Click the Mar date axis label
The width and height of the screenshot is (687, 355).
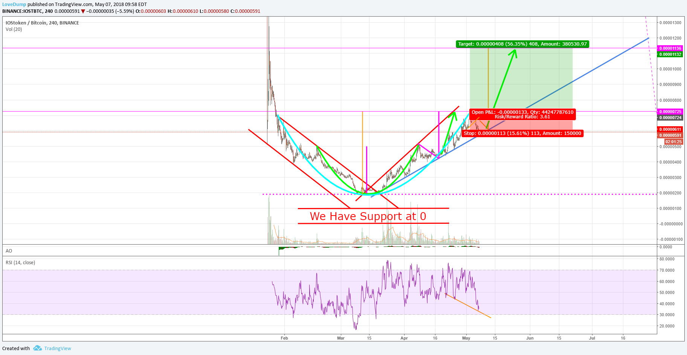point(341,338)
